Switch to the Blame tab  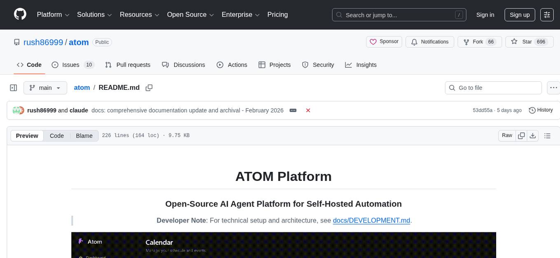coord(84,136)
